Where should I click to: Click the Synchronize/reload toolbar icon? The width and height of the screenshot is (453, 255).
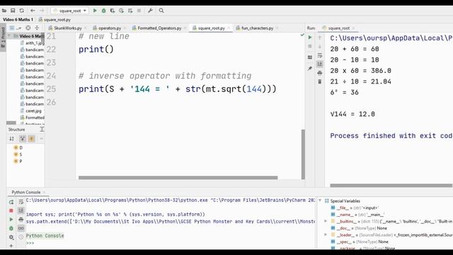22,11
